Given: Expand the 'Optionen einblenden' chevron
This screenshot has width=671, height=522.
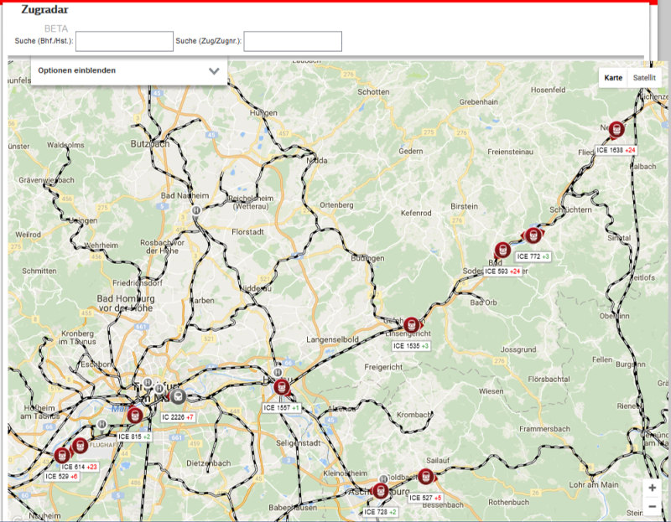Looking at the screenshot, I should tap(214, 71).
